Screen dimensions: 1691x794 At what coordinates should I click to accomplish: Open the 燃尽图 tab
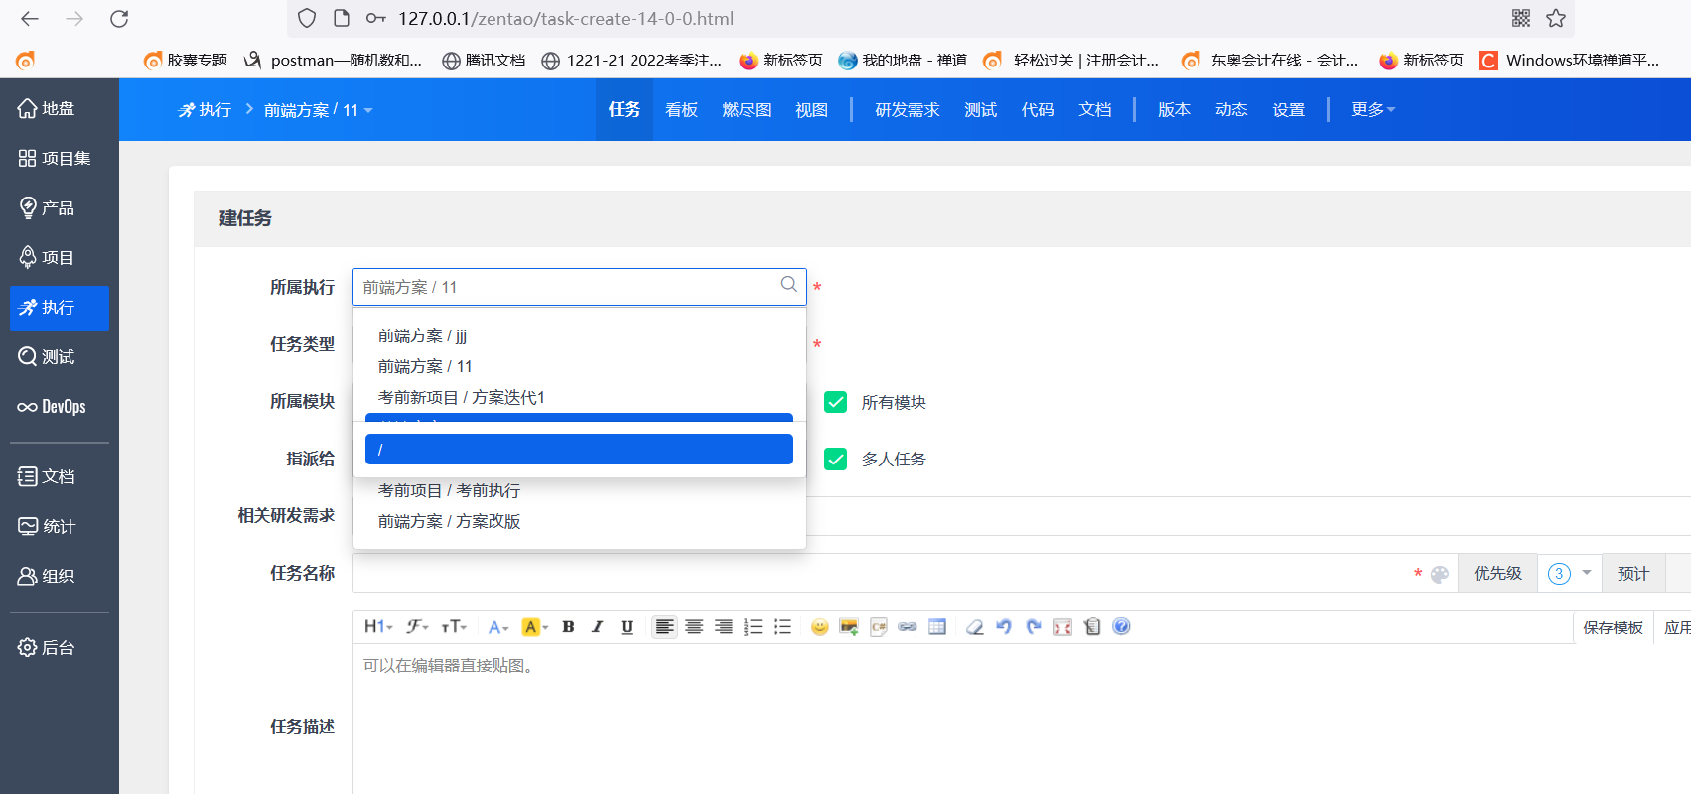click(747, 109)
